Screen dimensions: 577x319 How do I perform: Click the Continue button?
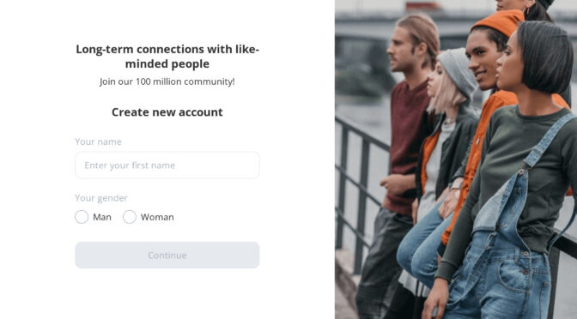167,255
